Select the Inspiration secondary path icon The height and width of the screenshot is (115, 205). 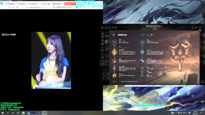click(142, 42)
